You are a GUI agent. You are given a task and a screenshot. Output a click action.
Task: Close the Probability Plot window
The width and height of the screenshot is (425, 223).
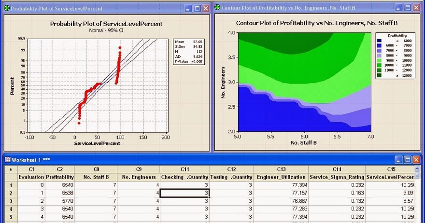click(206, 8)
